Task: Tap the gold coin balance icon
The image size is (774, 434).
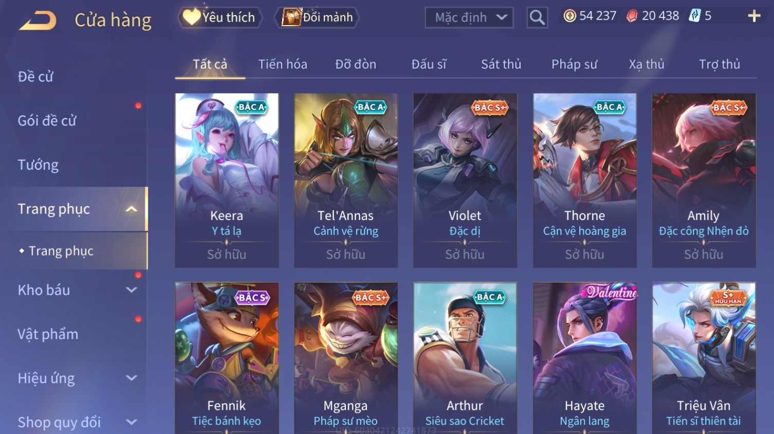Action: [569, 16]
